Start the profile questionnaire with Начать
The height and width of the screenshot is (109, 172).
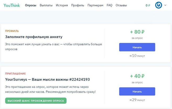click(x=137, y=47)
